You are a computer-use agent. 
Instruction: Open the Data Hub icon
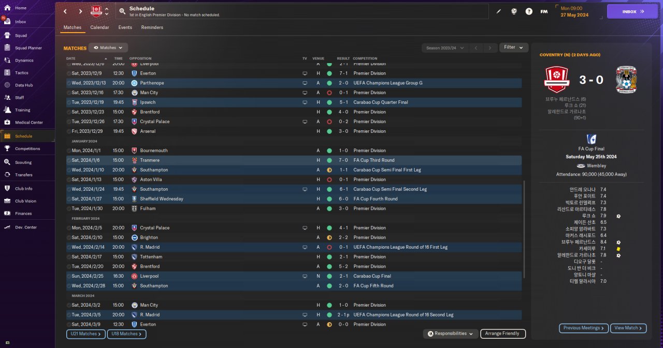tap(7, 85)
